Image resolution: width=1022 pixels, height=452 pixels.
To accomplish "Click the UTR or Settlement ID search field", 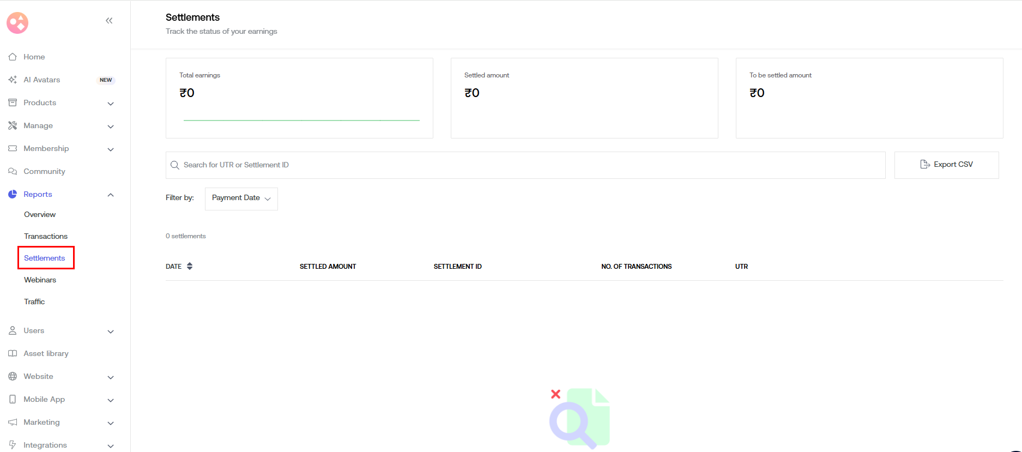I will tap(529, 165).
